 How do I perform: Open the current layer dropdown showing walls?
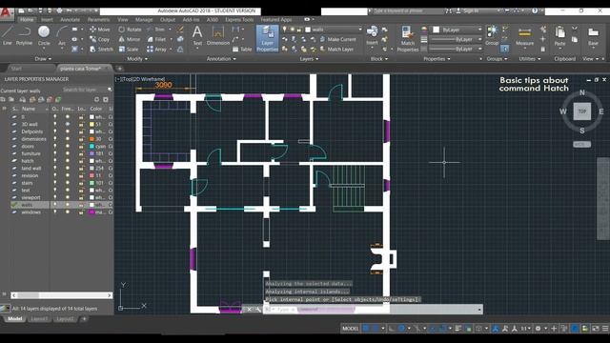(334, 30)
